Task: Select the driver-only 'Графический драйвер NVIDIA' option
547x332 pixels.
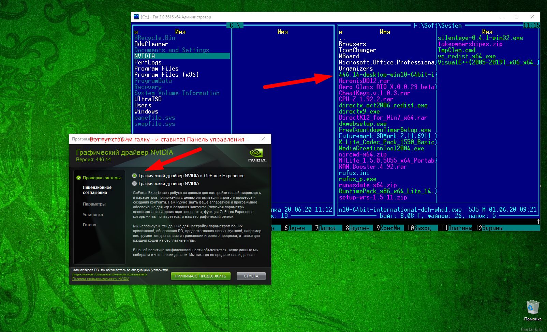Action: coord(135,184)
